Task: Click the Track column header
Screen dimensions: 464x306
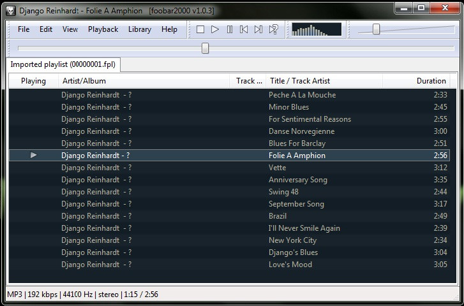Action: click(248, 81)
